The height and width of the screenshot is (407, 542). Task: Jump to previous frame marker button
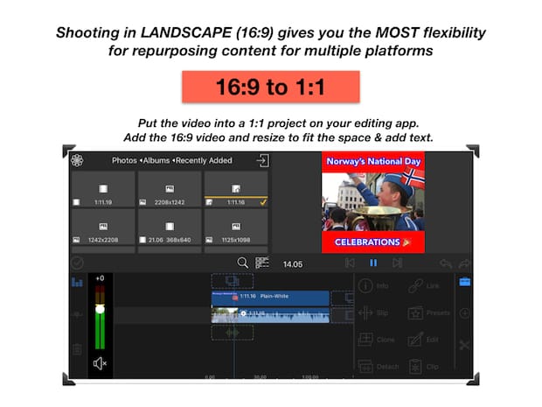[x=350, y=263]
